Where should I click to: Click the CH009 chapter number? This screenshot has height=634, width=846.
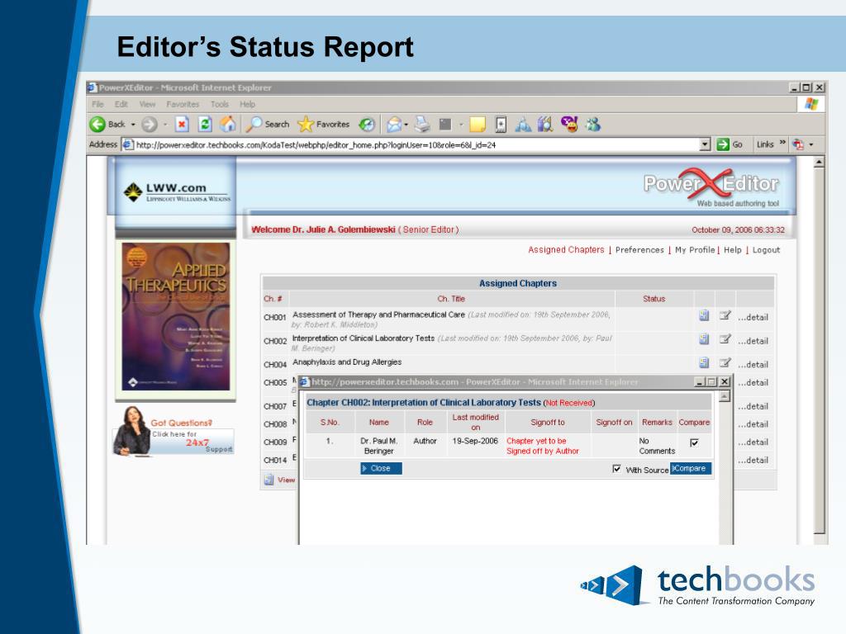coord(275,442)
